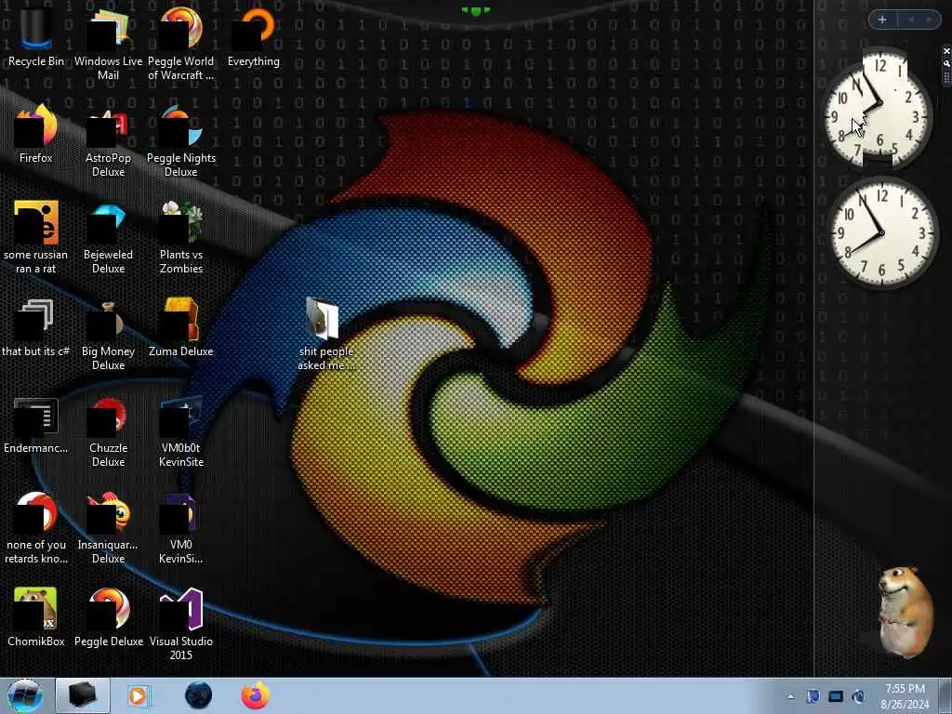
Task: Click the swirl tray icon beside the clock
Action: pos(859,696)
